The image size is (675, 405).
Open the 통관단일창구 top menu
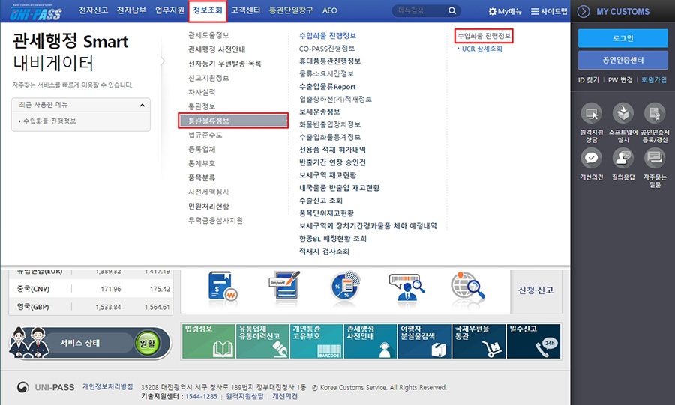click(x=291, y=10)
